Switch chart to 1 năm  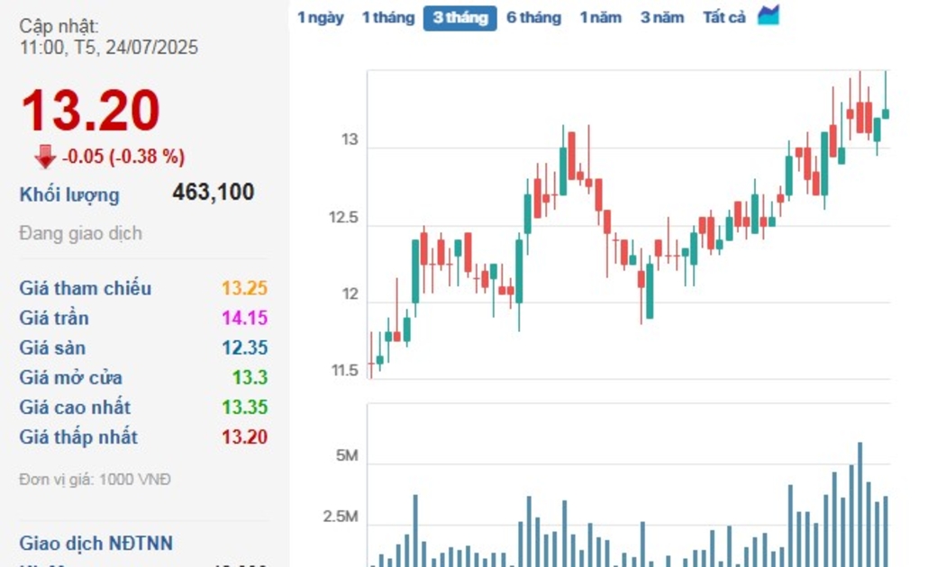[600, 17]
